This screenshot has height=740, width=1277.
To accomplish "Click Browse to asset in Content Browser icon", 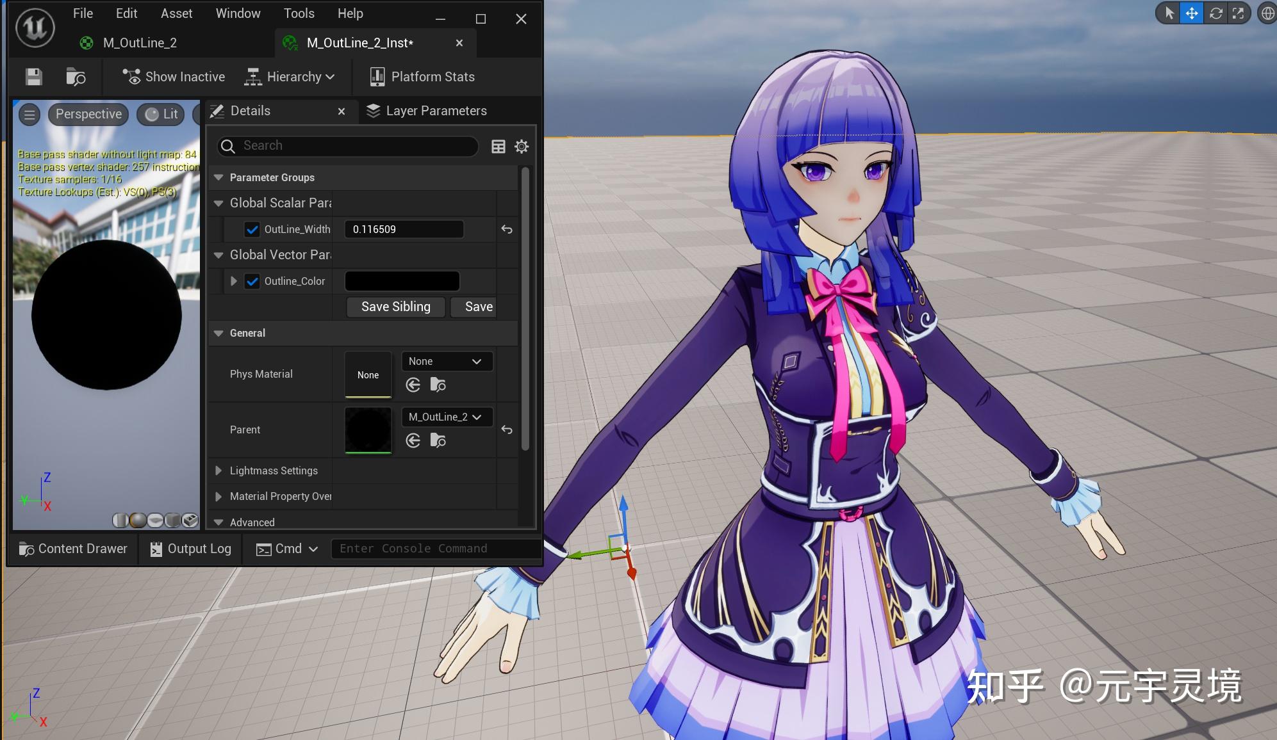I will pyautogui.click(x=76, y=77).
